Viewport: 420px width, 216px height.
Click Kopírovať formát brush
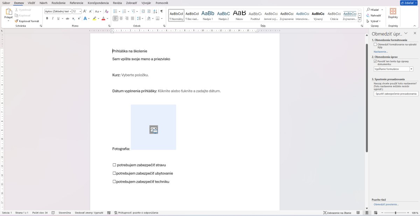pyautogui.click(x=27, y=21)
